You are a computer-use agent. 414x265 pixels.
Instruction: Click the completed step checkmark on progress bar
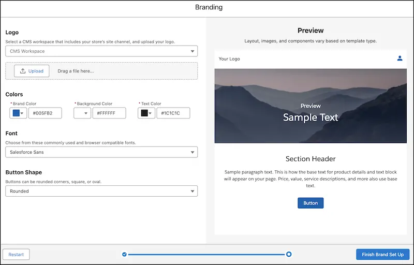124,255
